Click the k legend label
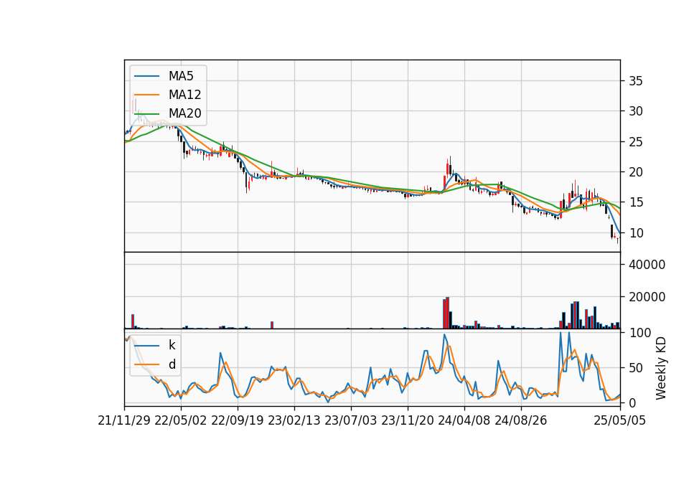This screenshot has height=495, width=689. coord(172,345)
